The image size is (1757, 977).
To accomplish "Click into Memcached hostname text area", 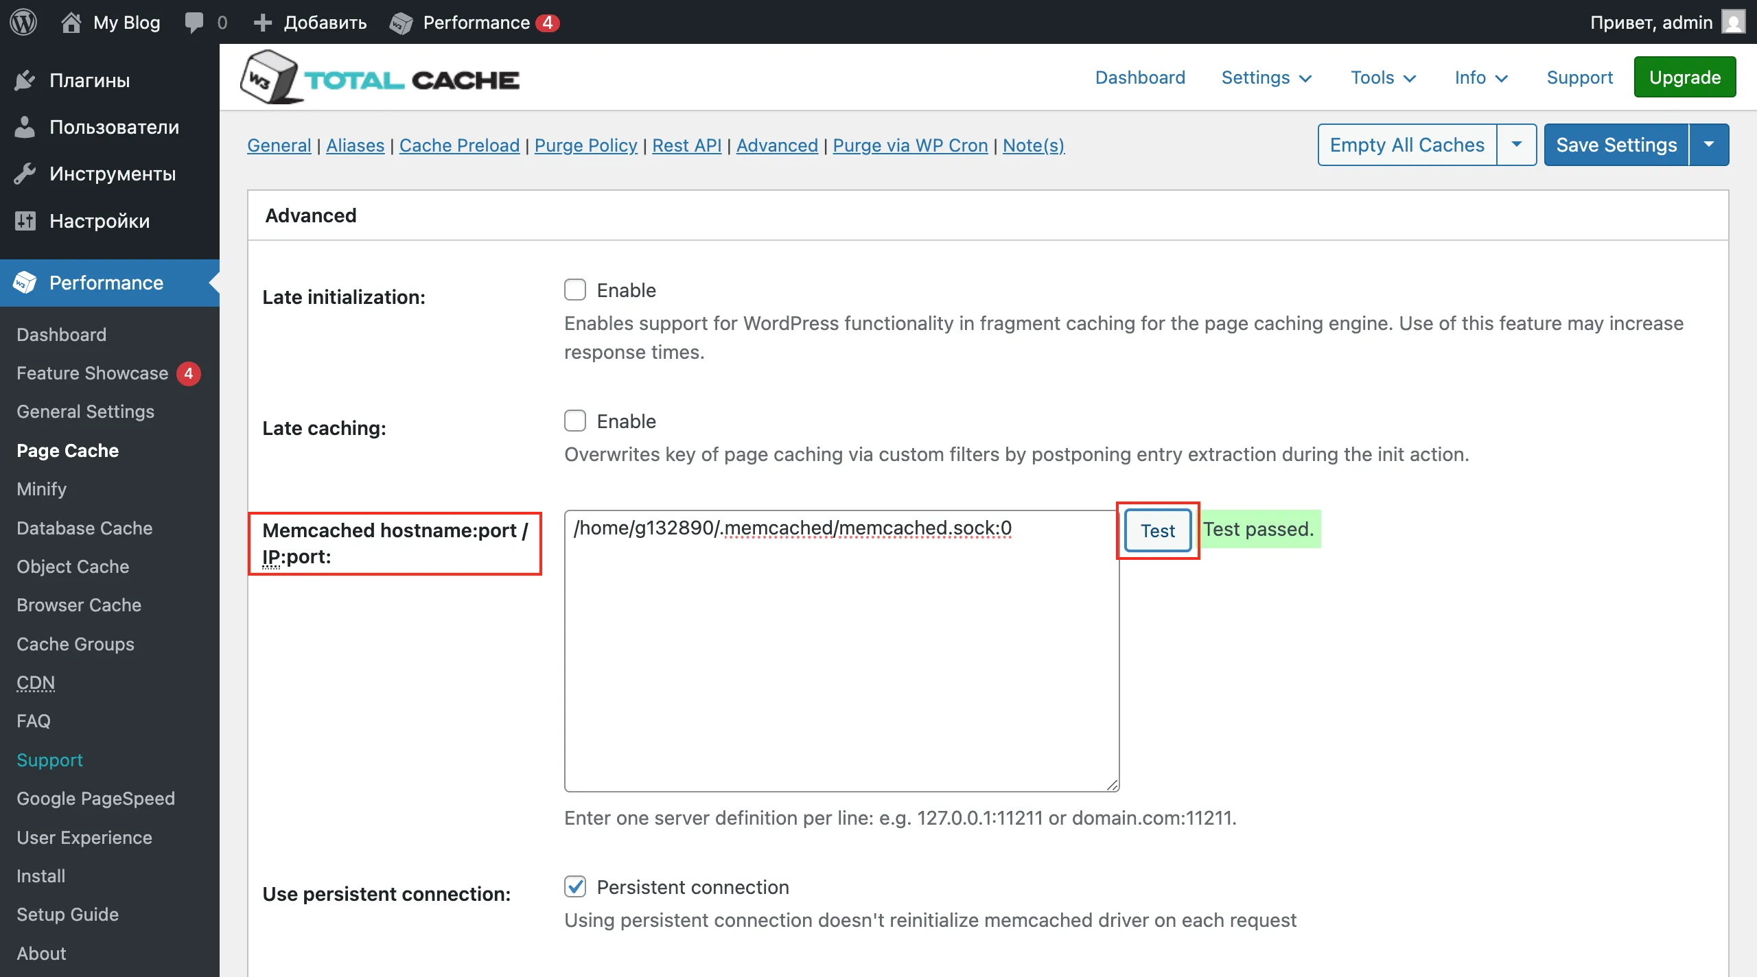I will pyautogui.click(x=841, y=652).
